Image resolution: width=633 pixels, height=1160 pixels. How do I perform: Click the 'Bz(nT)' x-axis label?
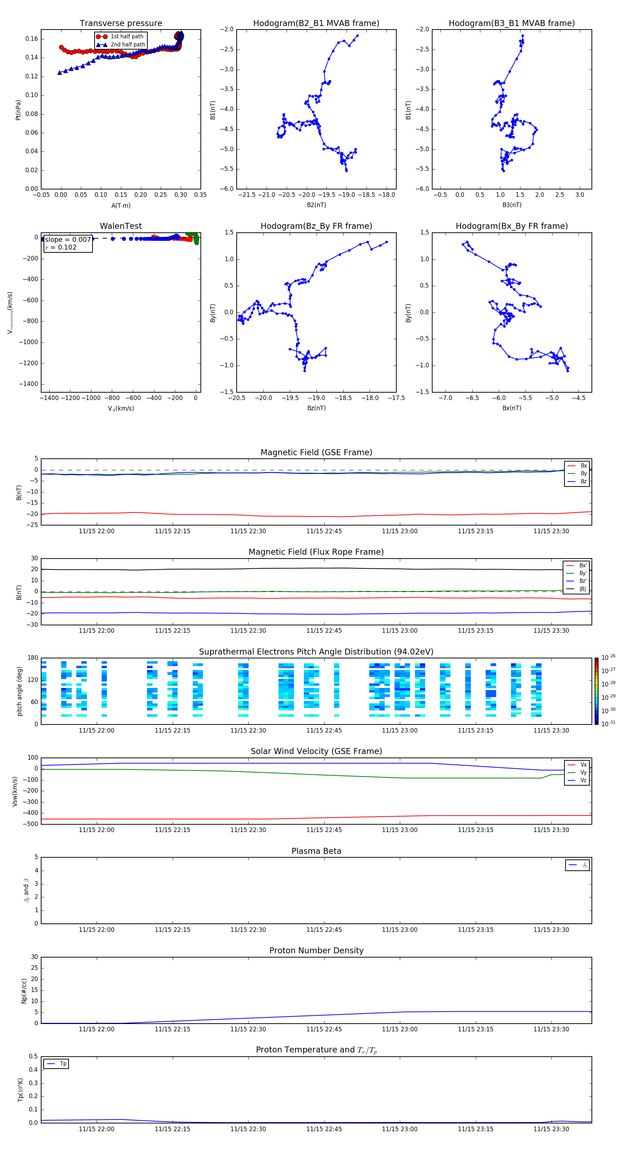click(x=316, y=408)
